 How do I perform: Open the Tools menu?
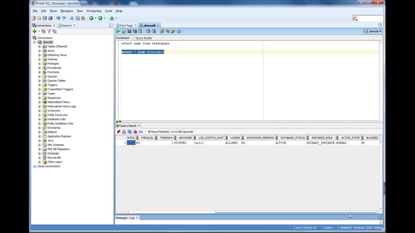pos(108,11)
